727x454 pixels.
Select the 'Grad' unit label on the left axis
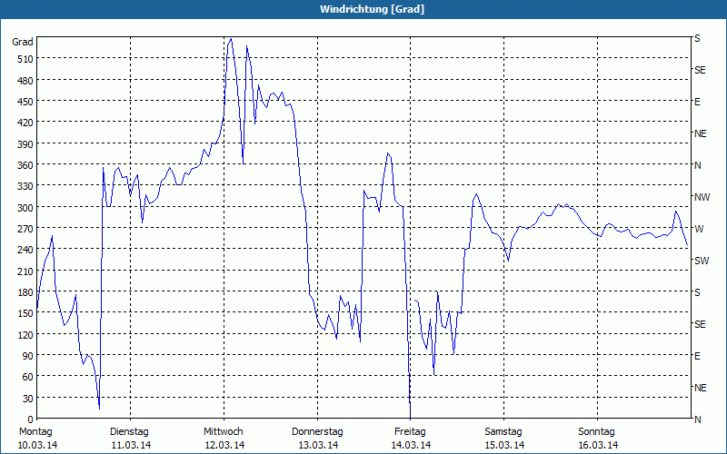[x=23, y=42]
